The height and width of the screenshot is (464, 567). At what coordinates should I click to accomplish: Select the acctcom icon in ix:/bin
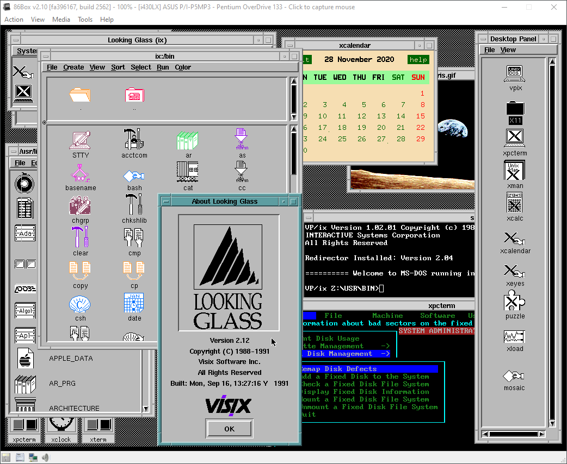point(134,140)
